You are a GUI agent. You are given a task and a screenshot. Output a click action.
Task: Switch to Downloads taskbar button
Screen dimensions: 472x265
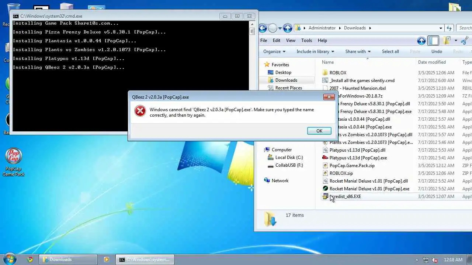click(x=68, y=259)
